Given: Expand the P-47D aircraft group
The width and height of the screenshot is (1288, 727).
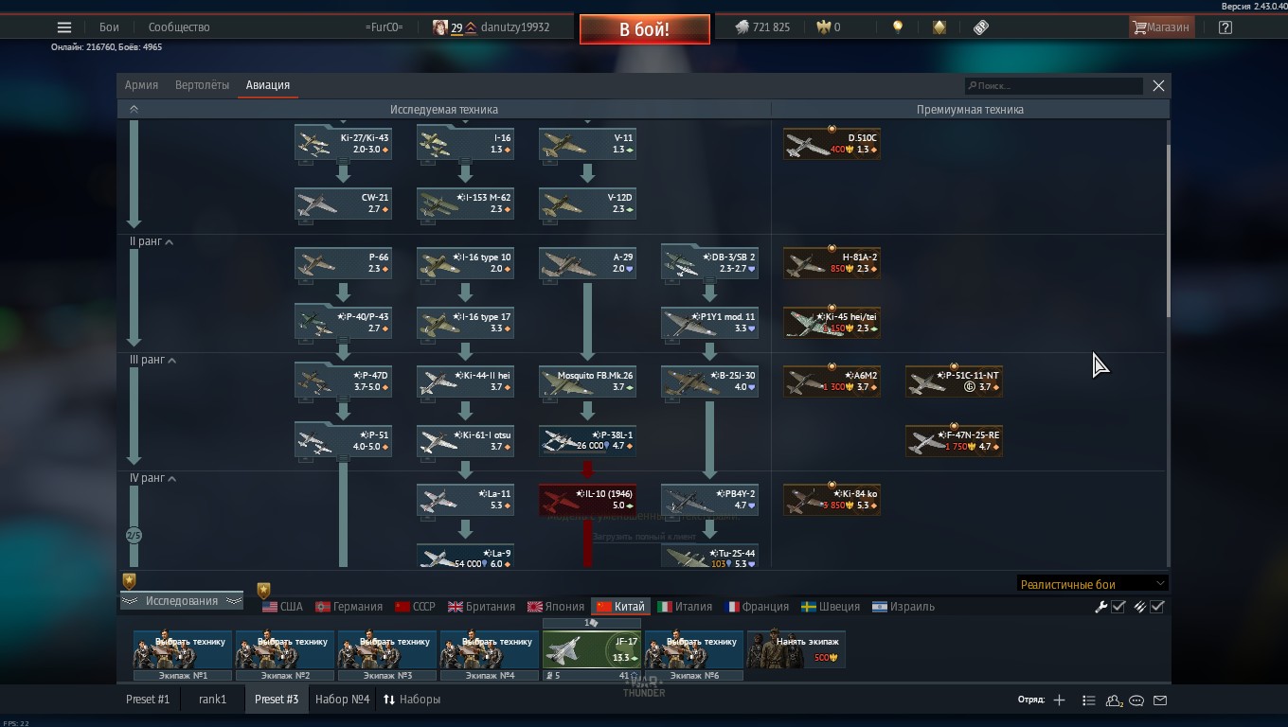Looking at the screenshot, I should [x=343, y=382].
